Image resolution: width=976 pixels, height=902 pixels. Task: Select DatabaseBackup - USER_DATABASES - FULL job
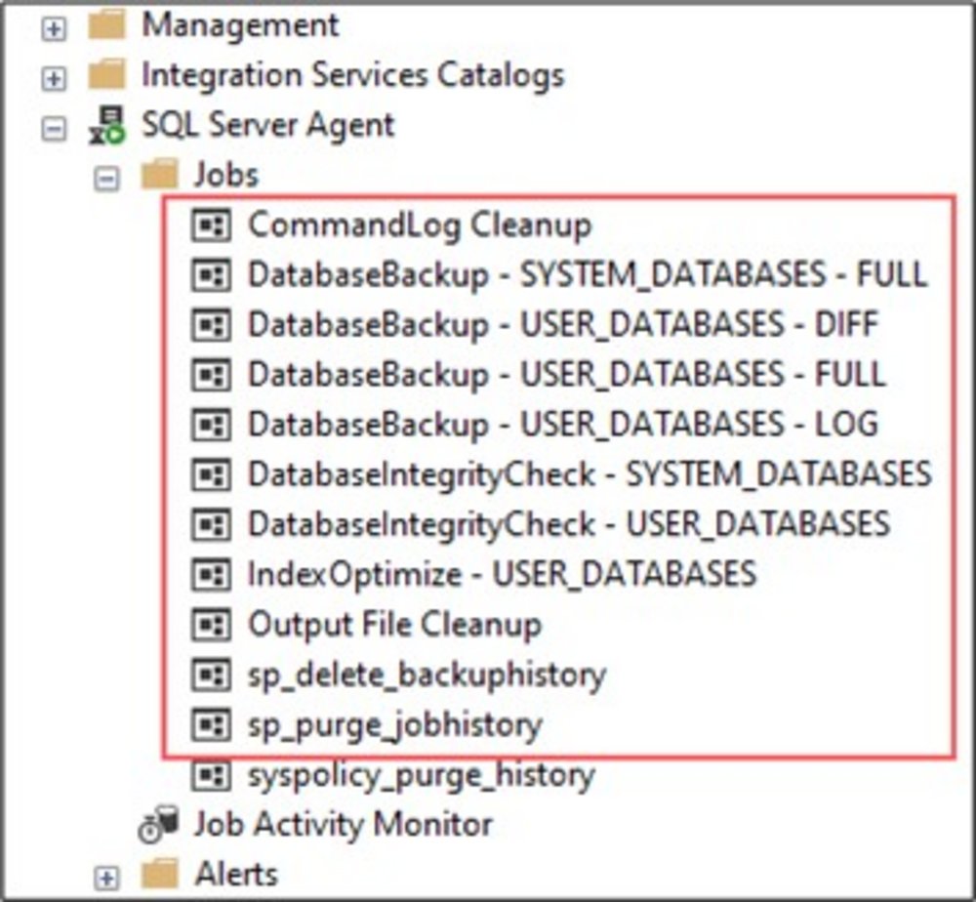tap(566, 375)
